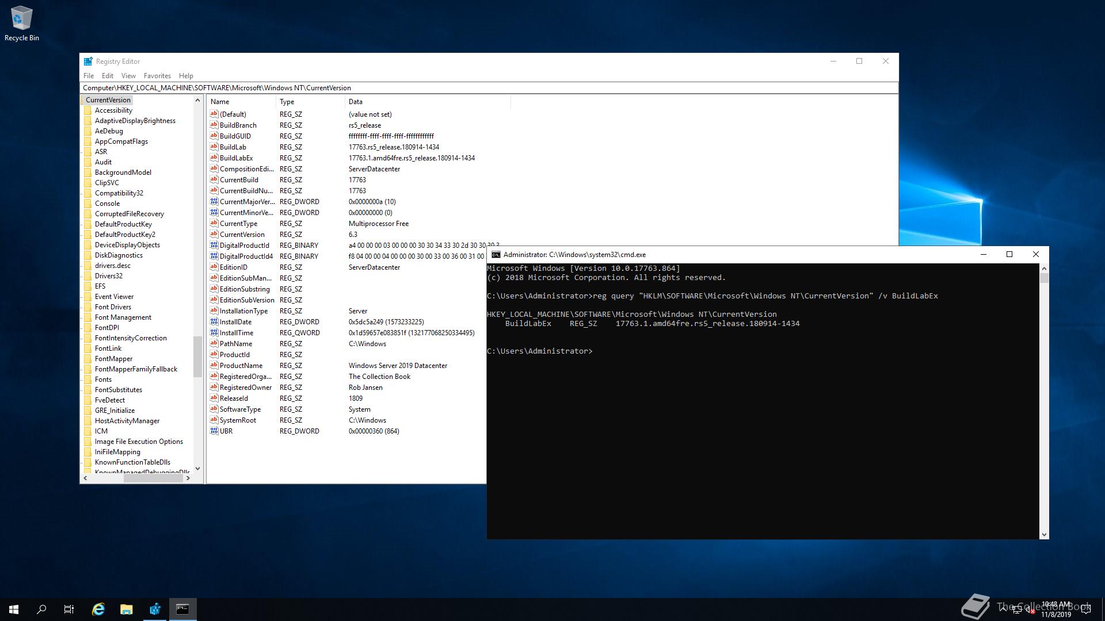This screenshot has width=1105, height=621.
Task: Click the tree horizontal scrollbar right arrow
Action: (x=188, y=478)
